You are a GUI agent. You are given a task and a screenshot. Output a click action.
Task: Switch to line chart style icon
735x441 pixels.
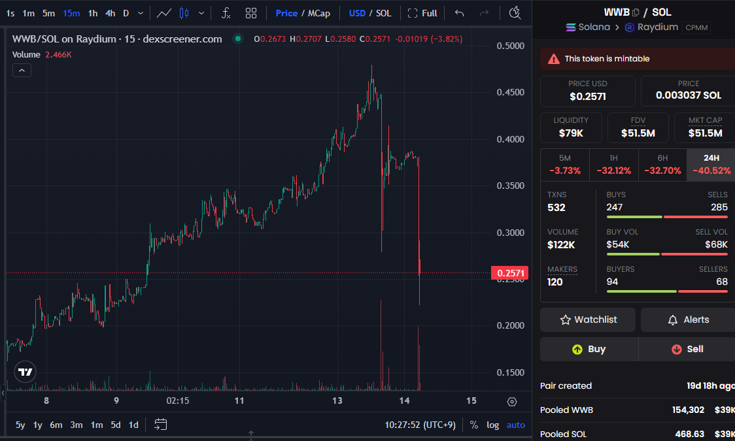pyautogui.click(x=163, y=13)
